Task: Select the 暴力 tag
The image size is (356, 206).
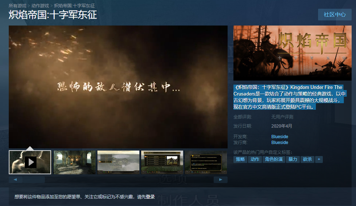Action: coord(293,159)
